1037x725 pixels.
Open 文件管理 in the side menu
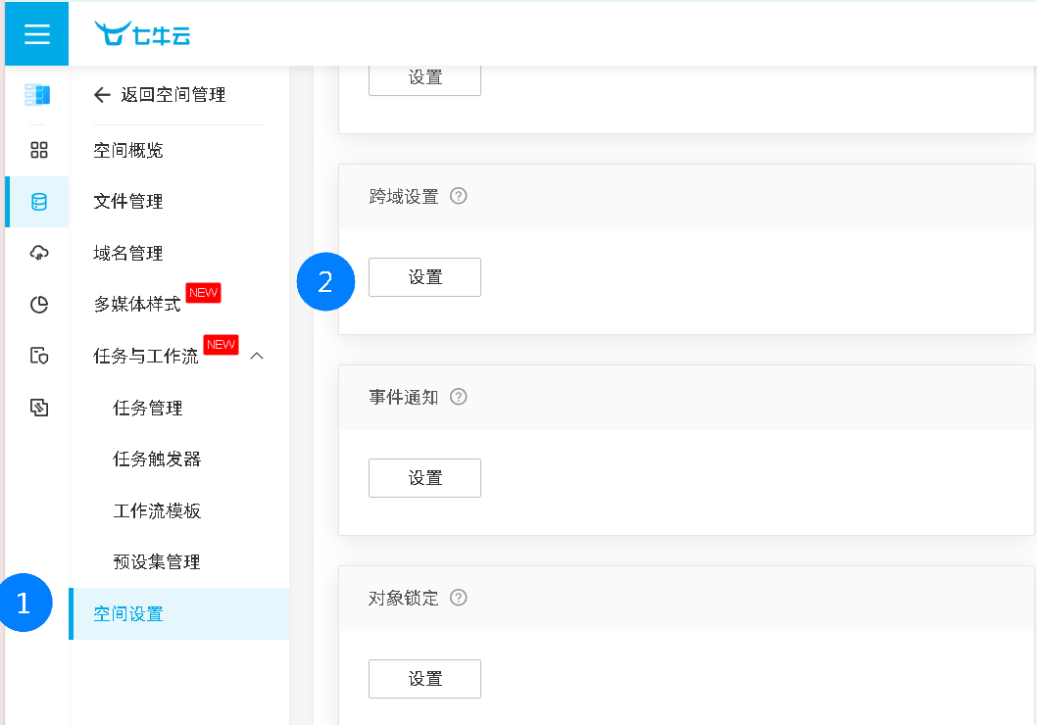point(128,202)
